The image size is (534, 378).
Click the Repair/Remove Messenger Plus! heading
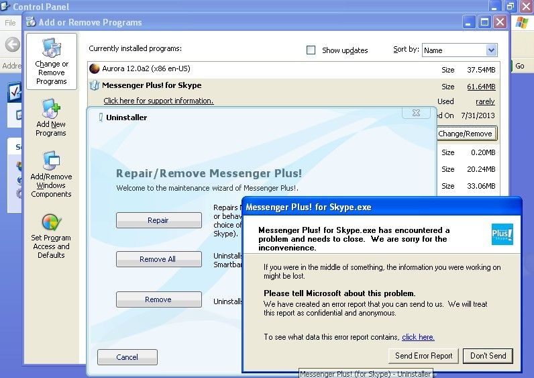click(209, 173)
